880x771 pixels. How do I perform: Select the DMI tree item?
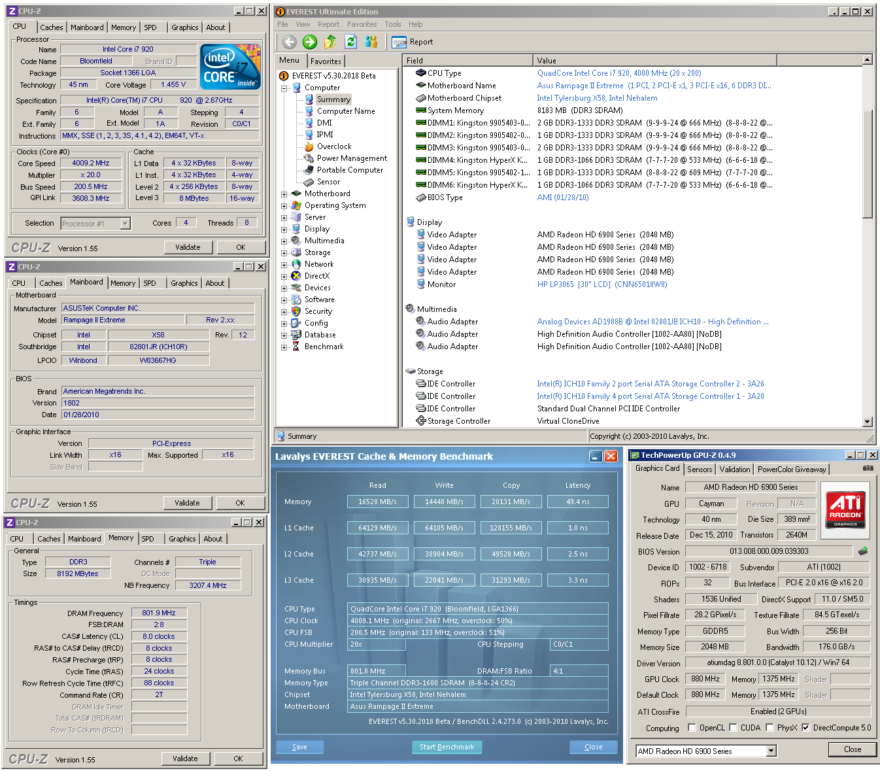click(x=324, y=123)
